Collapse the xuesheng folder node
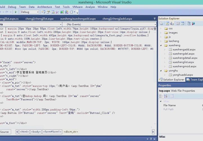This screenshot has height=141, width=203. pos(161,45)
